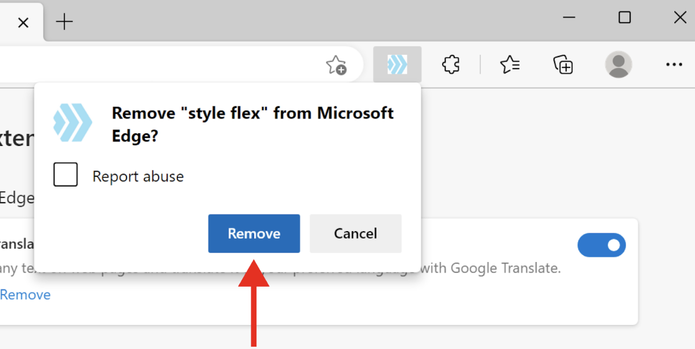Confirm with the blue Remove button

coord(254,233)
